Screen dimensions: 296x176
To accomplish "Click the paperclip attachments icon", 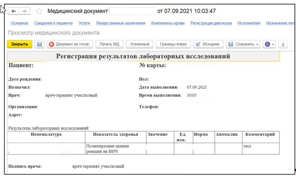I will point(283,44).
